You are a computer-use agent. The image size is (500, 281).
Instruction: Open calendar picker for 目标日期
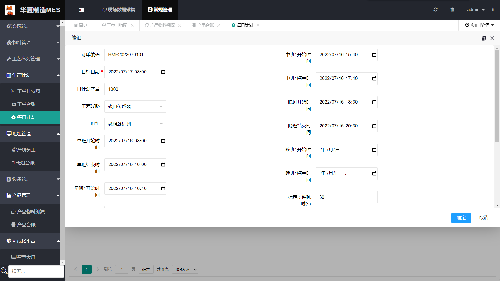[x=163, y=72]
